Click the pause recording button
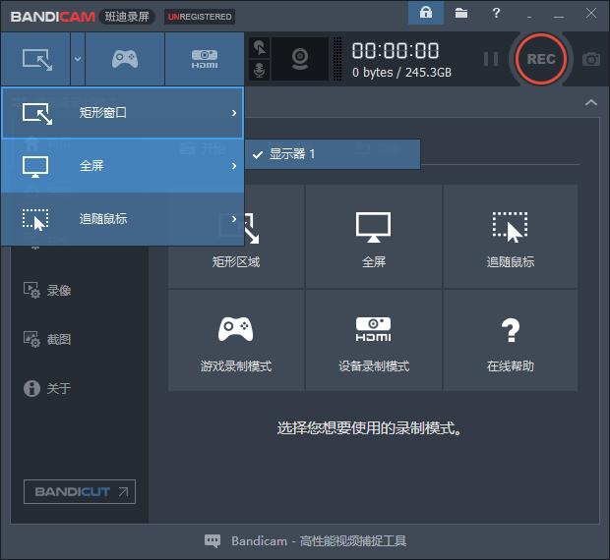 pos(491,59)
